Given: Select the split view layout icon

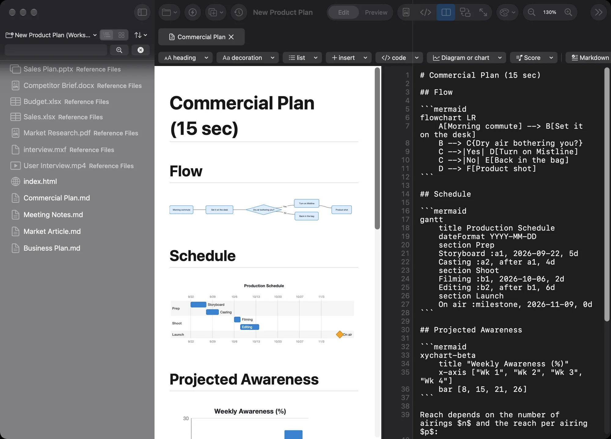Looking at the screenshot, I should coord(446,12).
